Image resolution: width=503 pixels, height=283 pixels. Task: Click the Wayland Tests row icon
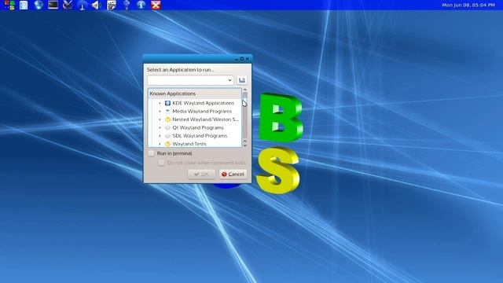click(x=167, y=144)
